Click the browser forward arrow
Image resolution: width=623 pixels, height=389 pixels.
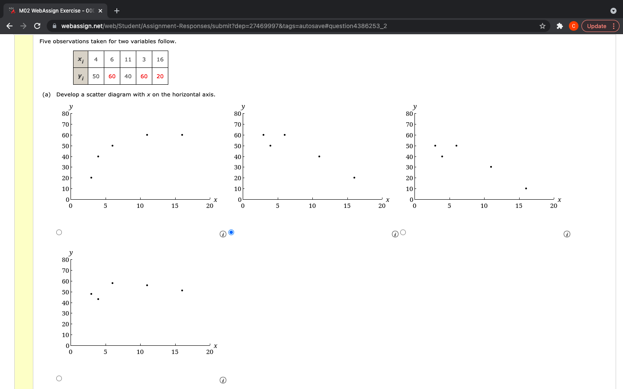point(23,26)
